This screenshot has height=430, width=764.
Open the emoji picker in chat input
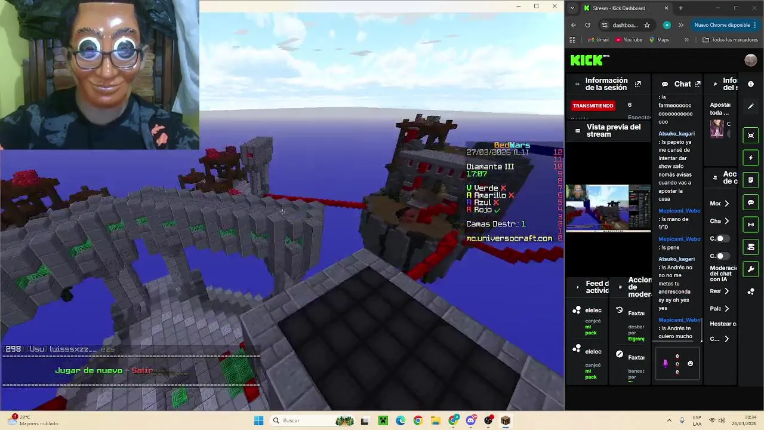[x=691, y=363]
